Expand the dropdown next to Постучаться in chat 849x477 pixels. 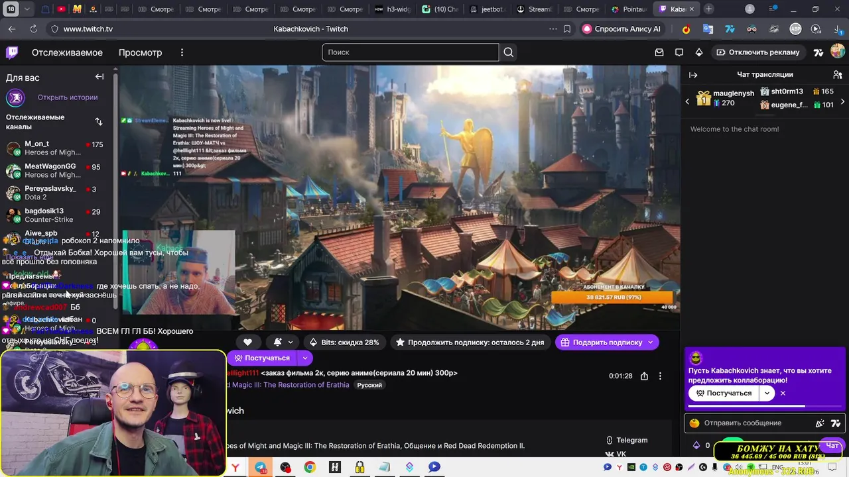767,393
